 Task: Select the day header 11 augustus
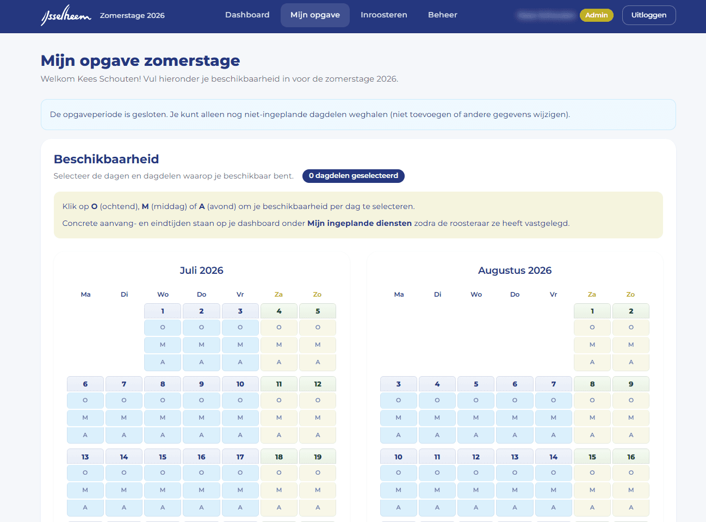(437, 457)
